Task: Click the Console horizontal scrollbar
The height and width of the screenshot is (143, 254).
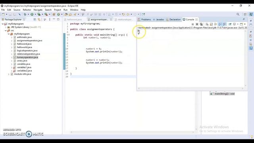Action: tap(190, 88)
